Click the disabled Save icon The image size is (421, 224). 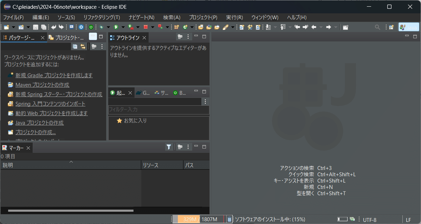(x=35, y=27)
